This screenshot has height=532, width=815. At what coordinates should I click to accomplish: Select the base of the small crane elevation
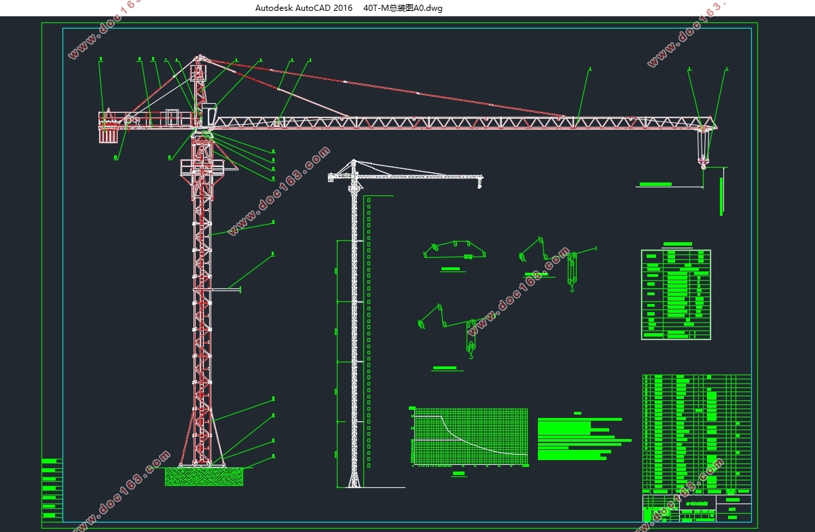(355, 481)
